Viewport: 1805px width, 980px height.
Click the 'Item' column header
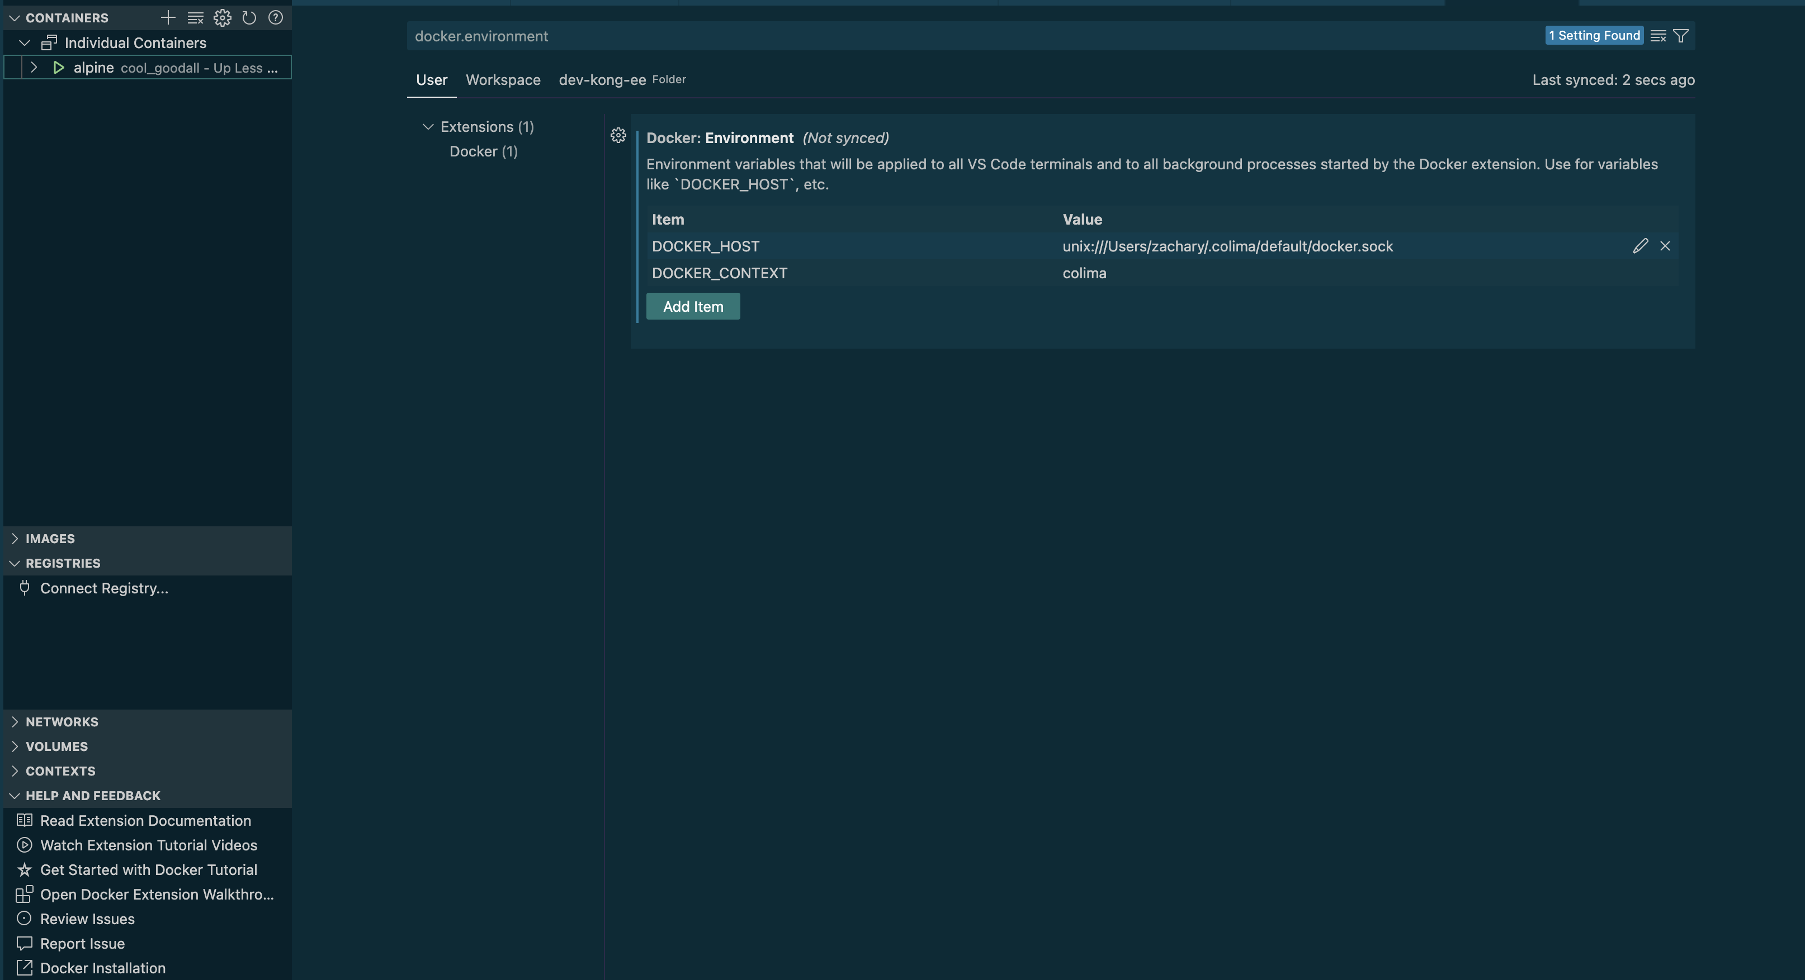(x=668, y=219)
